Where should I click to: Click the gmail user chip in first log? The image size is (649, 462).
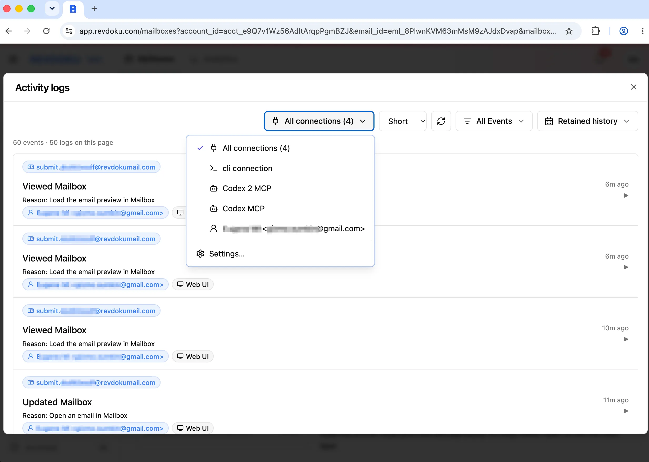tap(96, 213)
